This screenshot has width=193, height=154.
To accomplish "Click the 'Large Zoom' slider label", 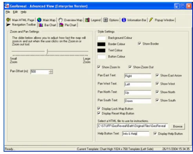I will [x=87, y=60].
